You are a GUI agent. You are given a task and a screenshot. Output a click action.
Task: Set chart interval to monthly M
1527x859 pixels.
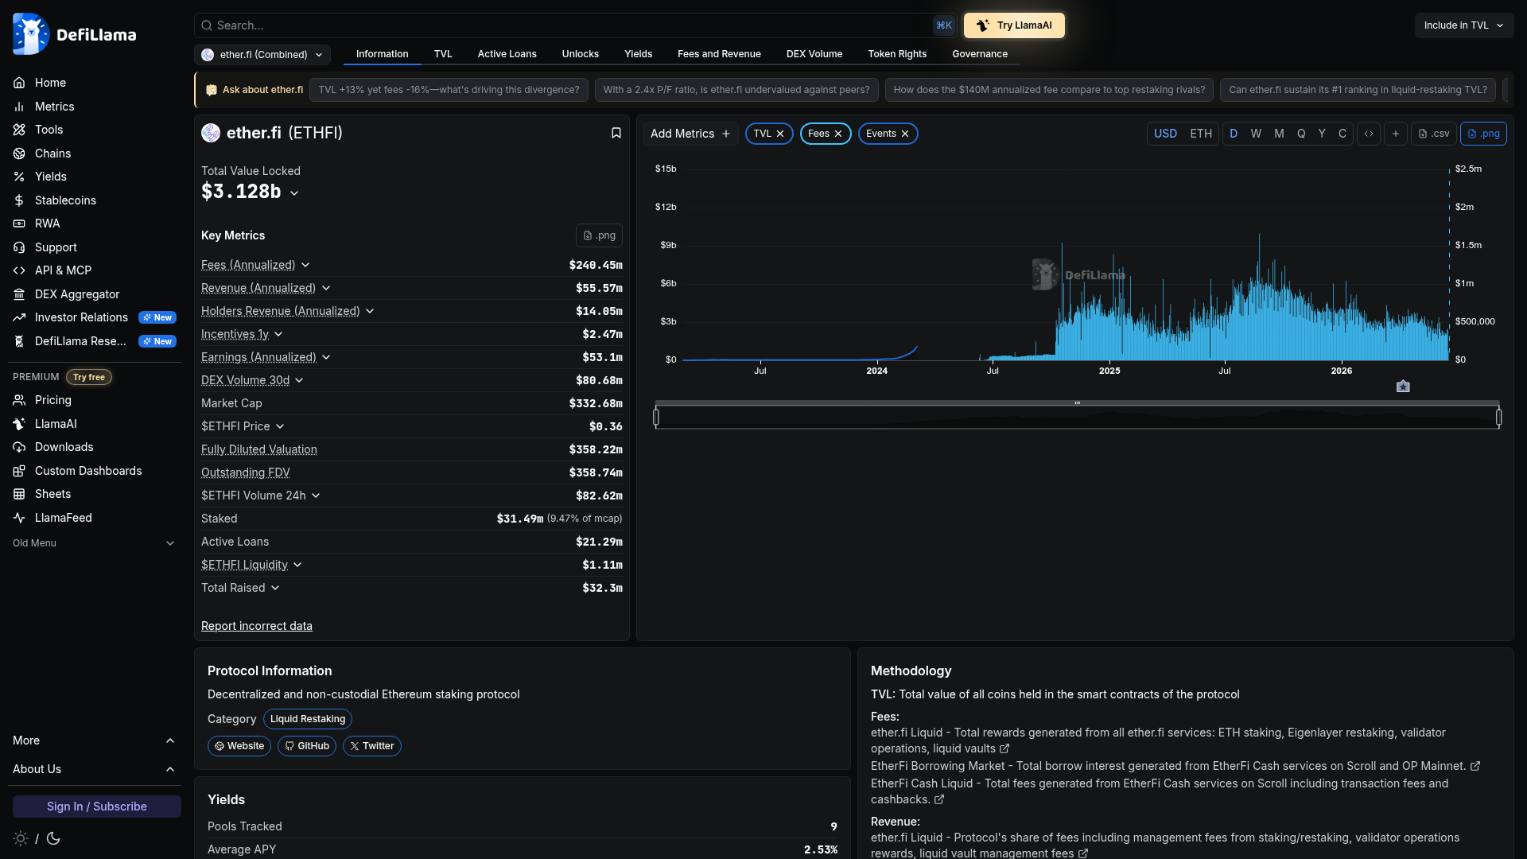click(1279, 134)
